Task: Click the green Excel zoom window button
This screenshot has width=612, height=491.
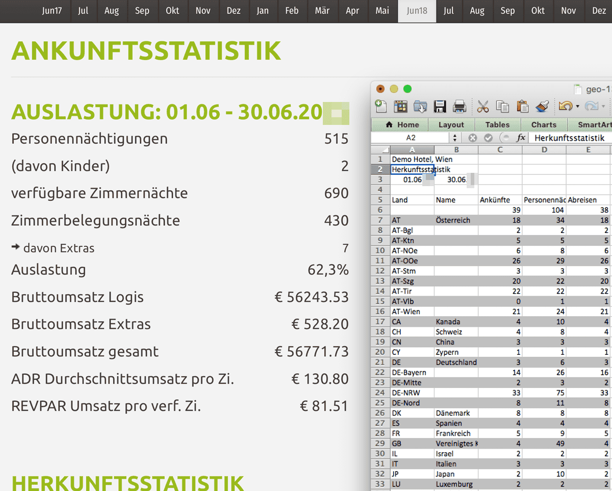Action: [x=407, y=89]
